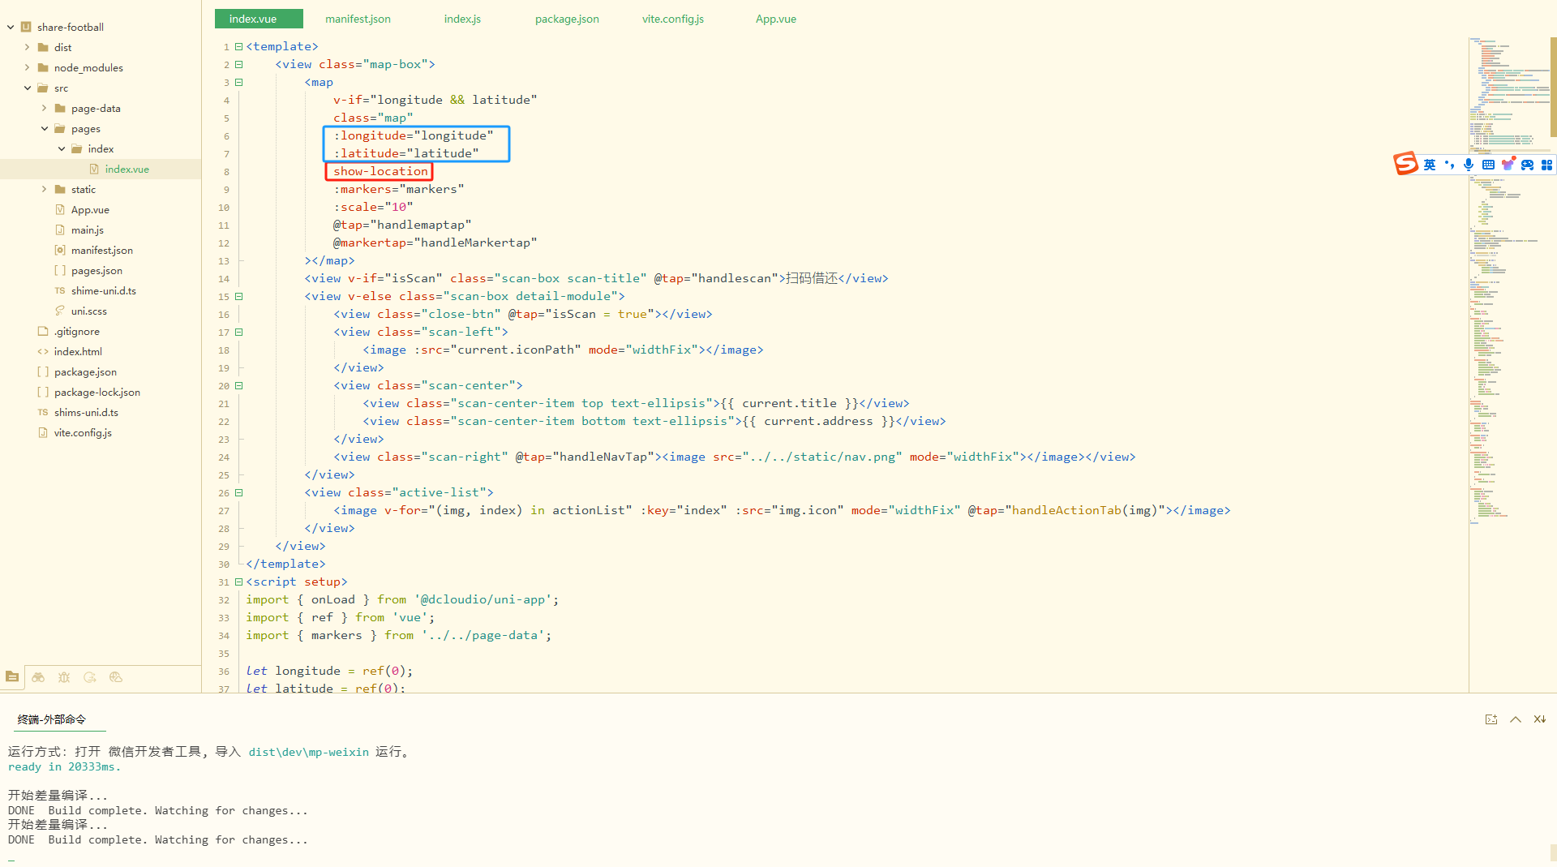Click the dist\dev\mp-weixin path link
This screenshot has width=1557, height=867.
[308, 752]
